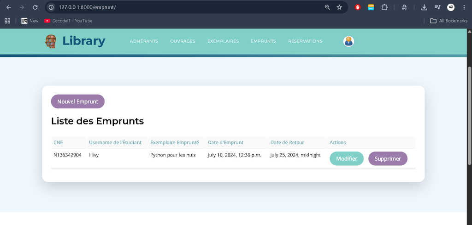Open the 'New' bookmark

30,21
